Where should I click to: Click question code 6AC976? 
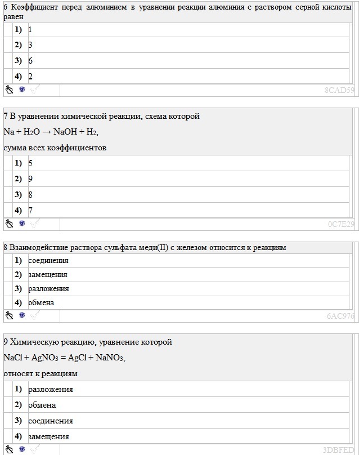point(340,316)
